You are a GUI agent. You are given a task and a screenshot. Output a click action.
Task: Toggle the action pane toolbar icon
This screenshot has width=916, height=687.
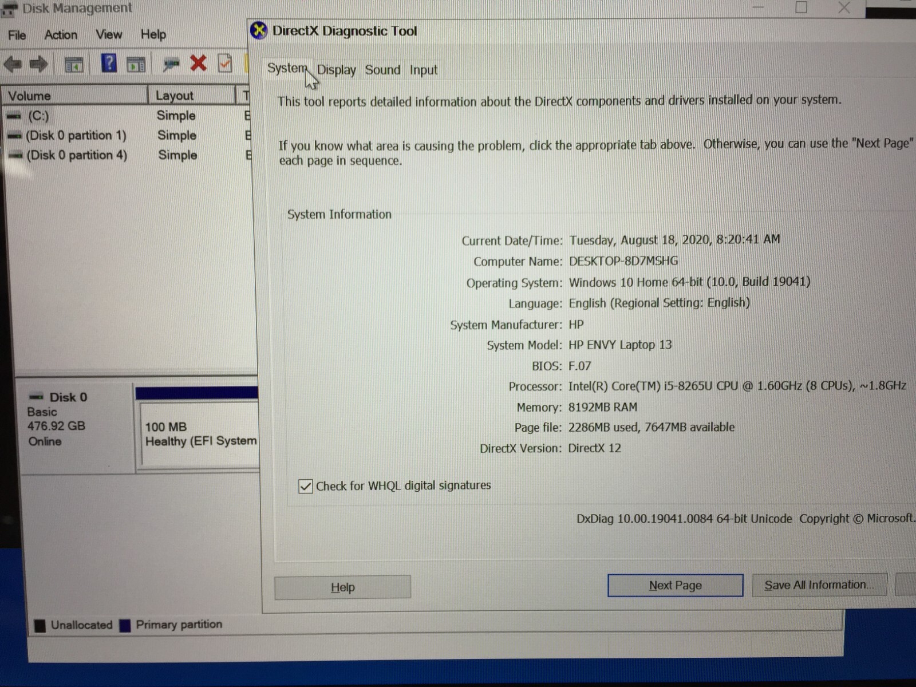click(136, 65)
